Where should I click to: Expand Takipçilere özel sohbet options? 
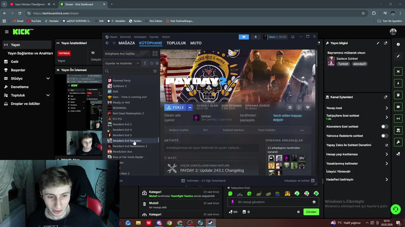387,117
